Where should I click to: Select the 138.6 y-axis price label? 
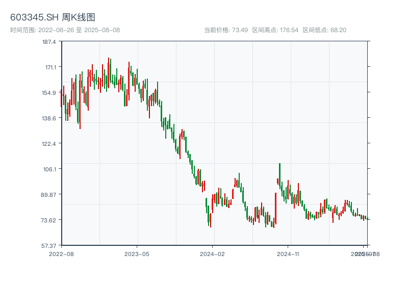(x=49, y=118)
